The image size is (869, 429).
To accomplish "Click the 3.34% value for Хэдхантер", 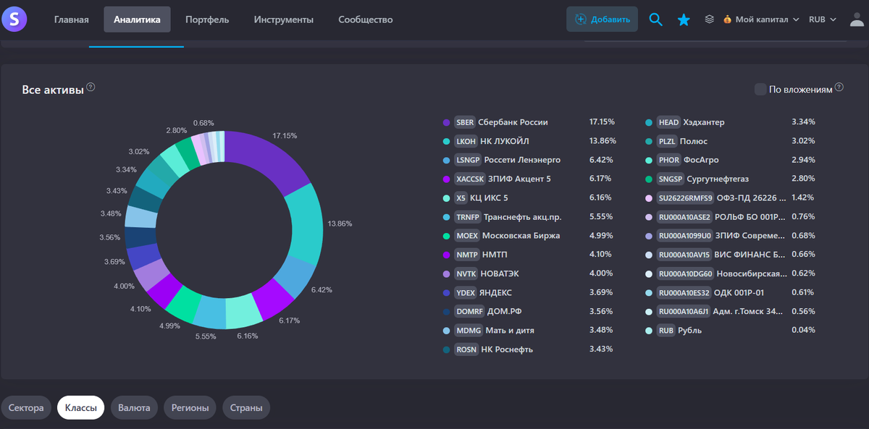I will (804, 122).
